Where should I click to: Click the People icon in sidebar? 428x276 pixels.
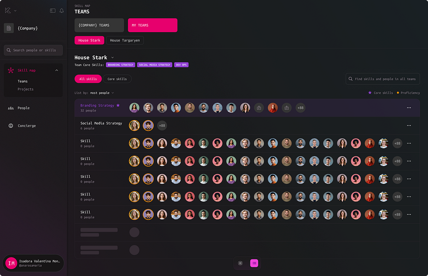point(11,108)
